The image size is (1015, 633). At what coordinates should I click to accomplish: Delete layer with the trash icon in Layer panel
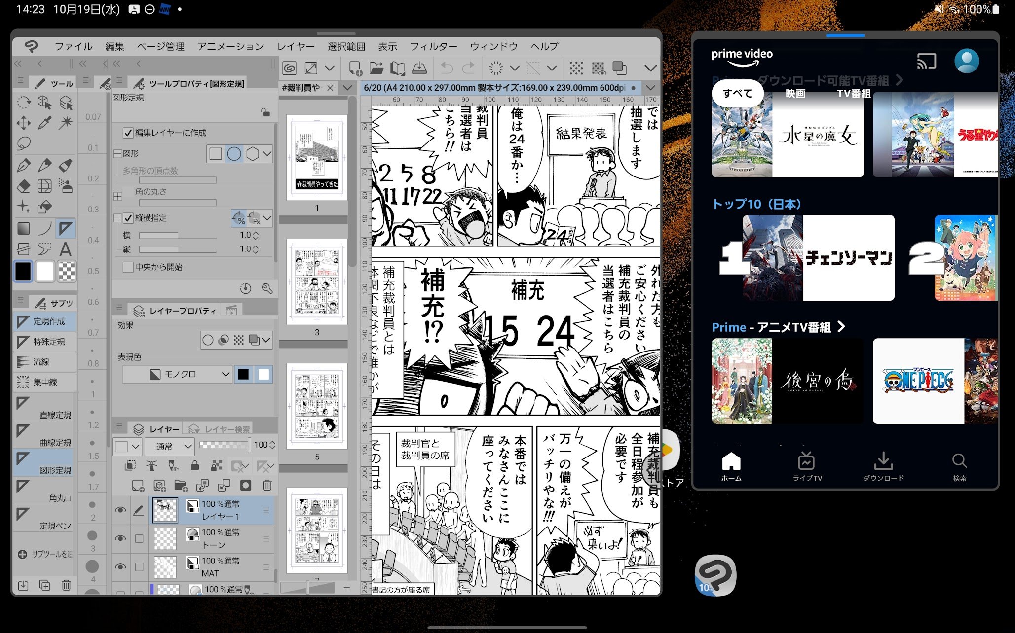coord(267,485)
